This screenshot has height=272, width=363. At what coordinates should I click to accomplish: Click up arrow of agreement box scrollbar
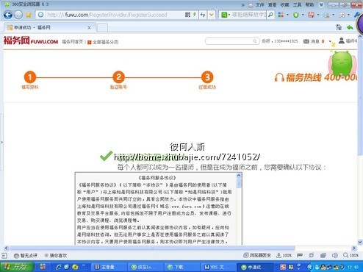[239, 176]
